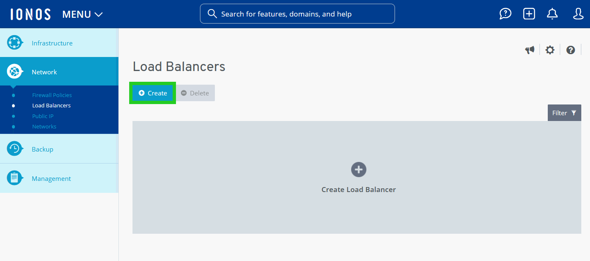The height and width of the screenshot is (261, 590).
Task: Open the Public IP section
Action: (x=43, y=116)
